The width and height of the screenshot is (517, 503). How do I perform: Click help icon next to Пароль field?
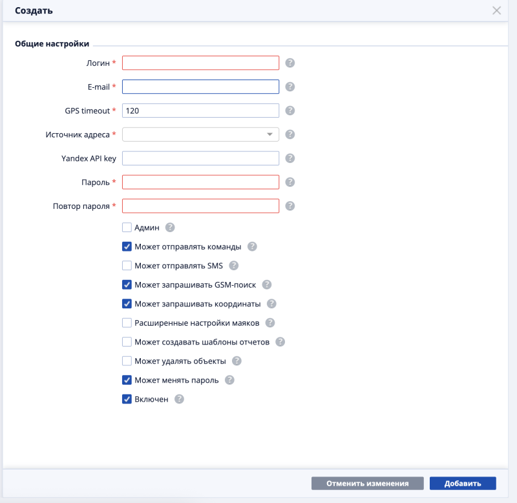click(x=290, y=182)
